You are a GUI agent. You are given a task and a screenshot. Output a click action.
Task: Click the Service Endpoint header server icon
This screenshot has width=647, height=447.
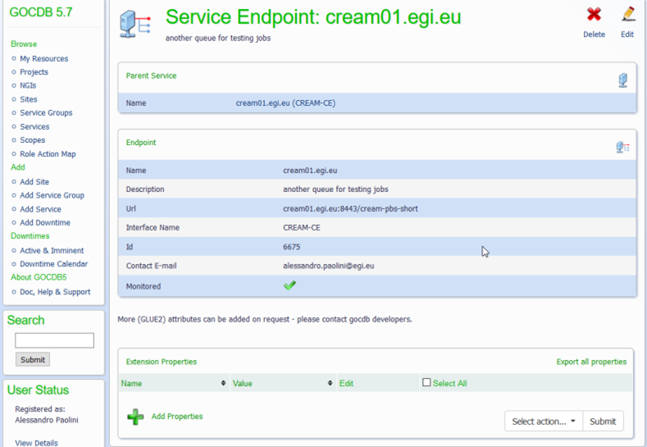(135, 24)
